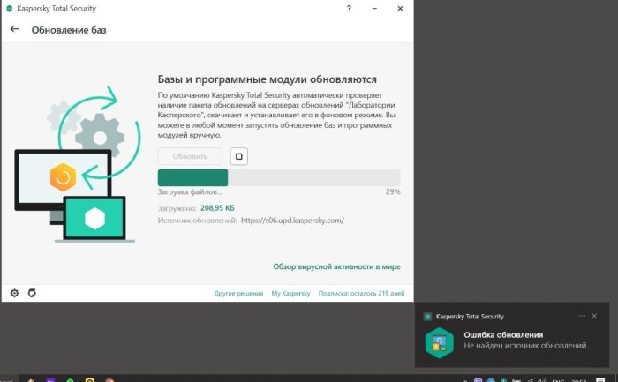This screenshot has height=382, width=618.
Task: Click the greyed-out Обновить button
Action: point(190,156)
